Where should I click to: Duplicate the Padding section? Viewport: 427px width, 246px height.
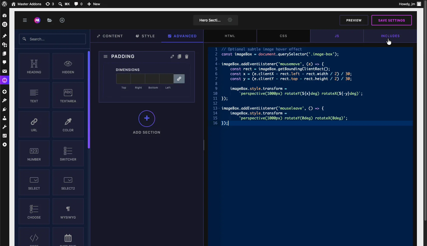(x=179, y=56)
